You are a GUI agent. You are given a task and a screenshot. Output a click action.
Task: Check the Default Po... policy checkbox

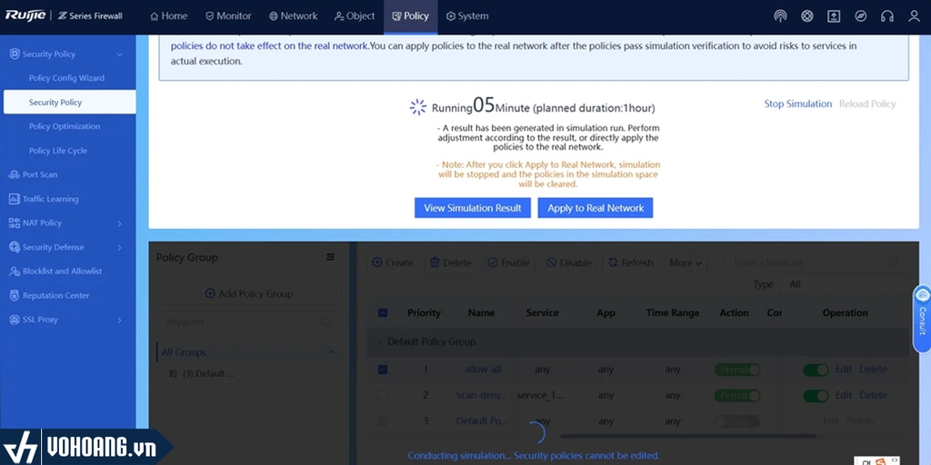pos(383,421)
